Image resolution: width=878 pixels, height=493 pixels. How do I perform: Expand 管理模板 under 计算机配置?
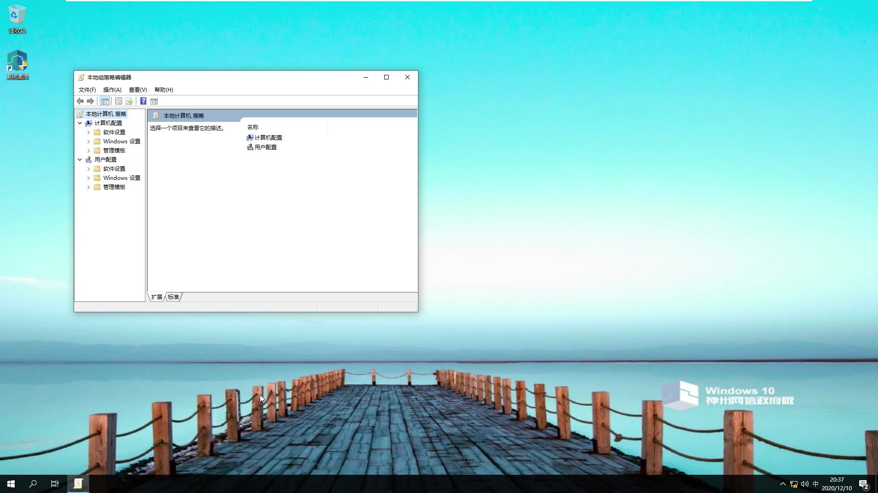[89, 151]
